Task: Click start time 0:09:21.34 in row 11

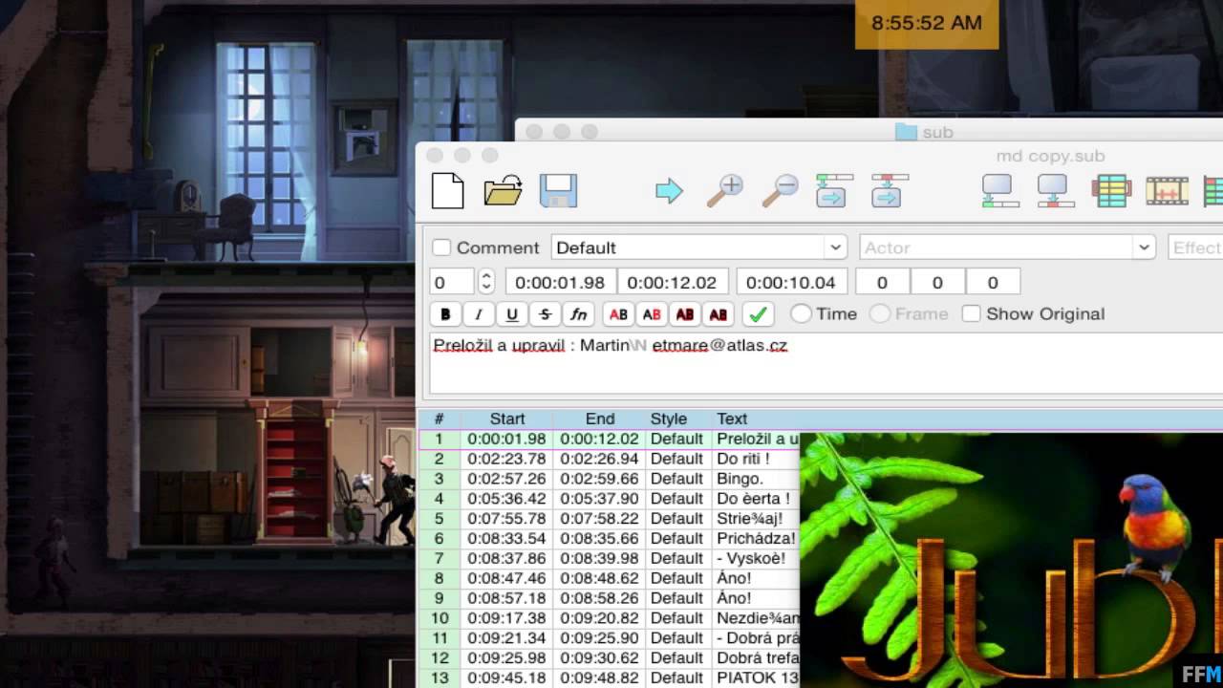Action: 506,637
